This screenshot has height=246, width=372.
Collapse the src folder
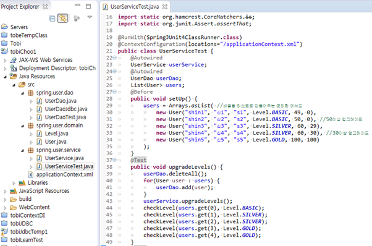[14, 85]
